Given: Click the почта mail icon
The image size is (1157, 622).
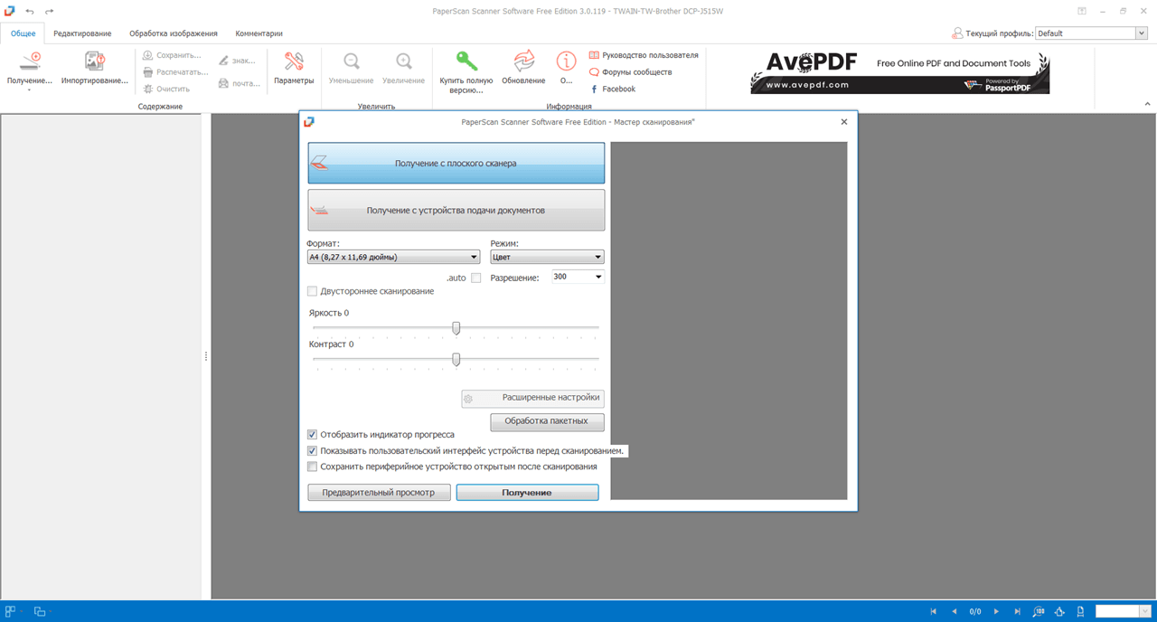Looking at the screenshot, I should 224,83.
